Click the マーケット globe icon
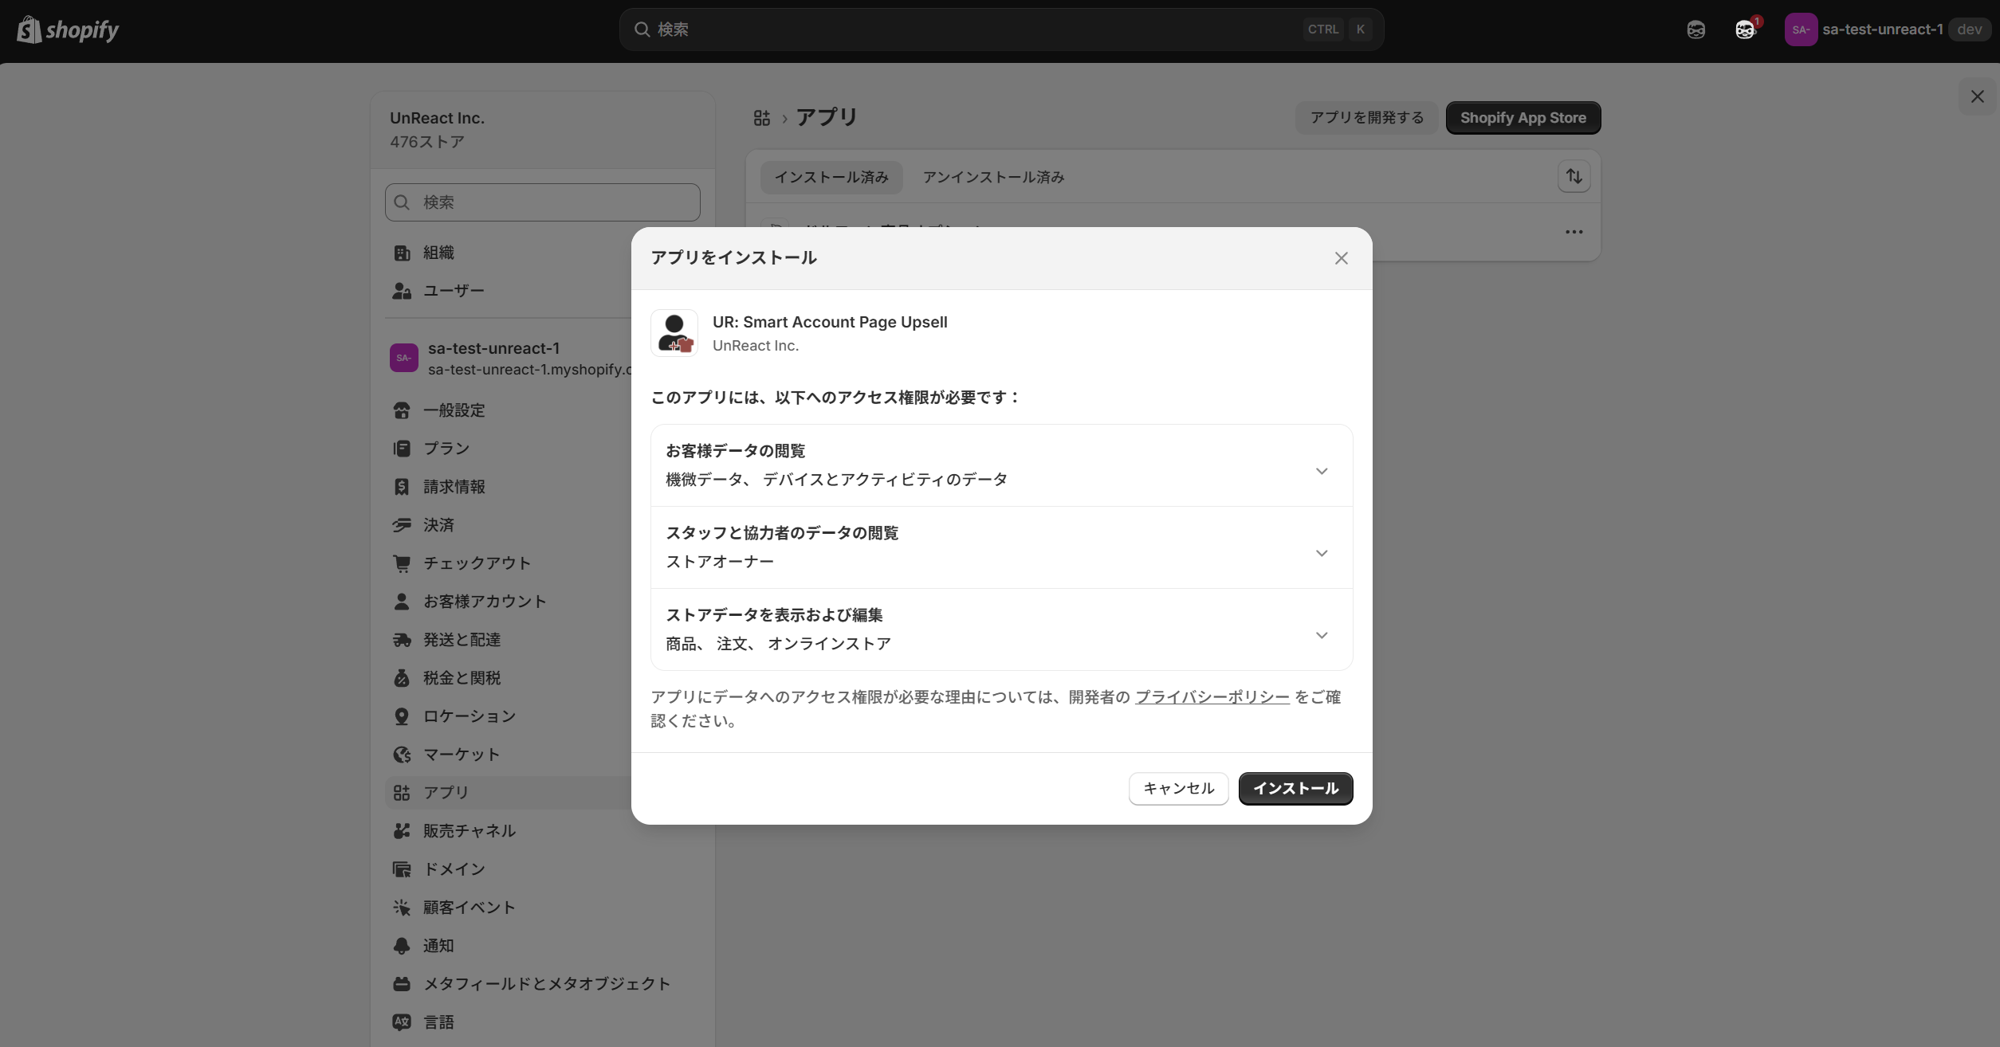 (402, 755)
